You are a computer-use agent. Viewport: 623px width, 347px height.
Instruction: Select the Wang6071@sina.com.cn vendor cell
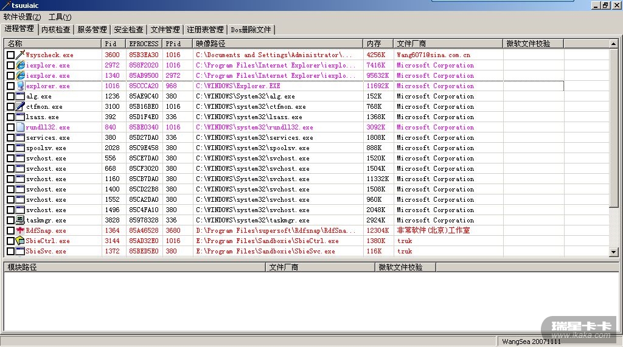point(433,55)
